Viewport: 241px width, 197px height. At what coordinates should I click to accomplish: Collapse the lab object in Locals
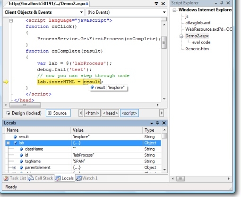click(8, 143)
